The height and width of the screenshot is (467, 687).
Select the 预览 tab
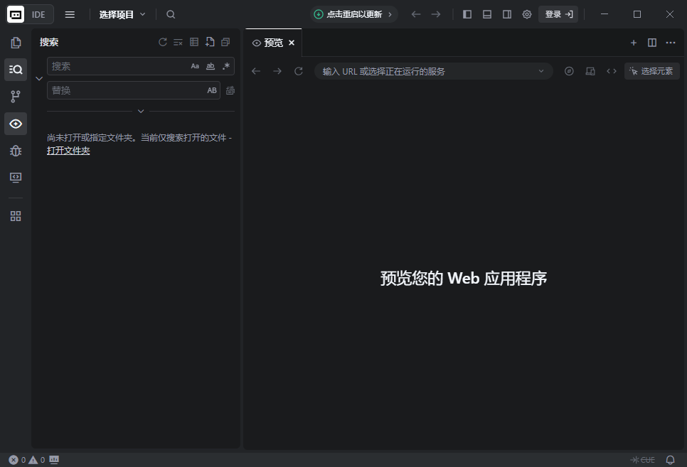click(274, 43)
